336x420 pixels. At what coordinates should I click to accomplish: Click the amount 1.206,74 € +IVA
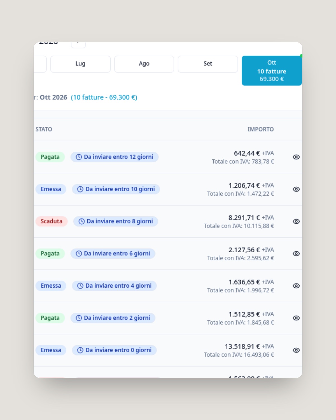point(251,186)
